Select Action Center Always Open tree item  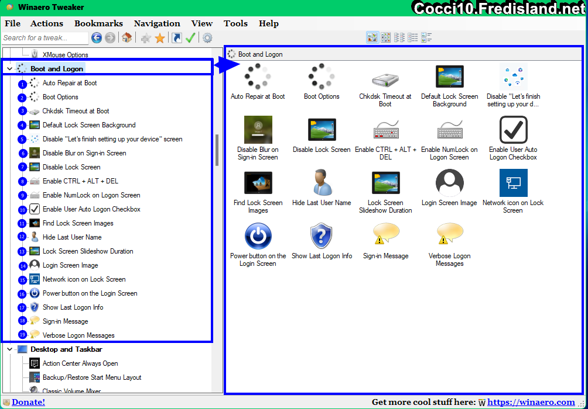(80, 363)
